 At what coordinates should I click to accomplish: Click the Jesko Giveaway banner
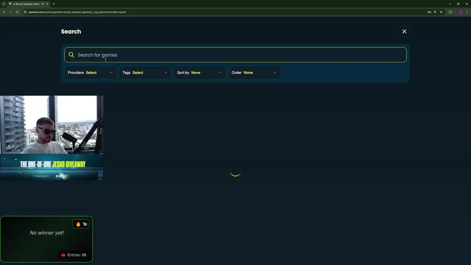(x=52, y=167)
